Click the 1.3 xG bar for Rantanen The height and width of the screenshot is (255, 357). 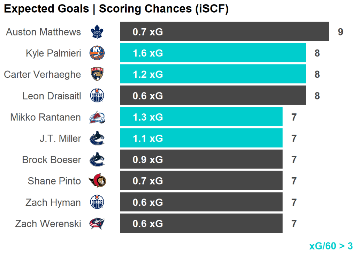[201, 117]
